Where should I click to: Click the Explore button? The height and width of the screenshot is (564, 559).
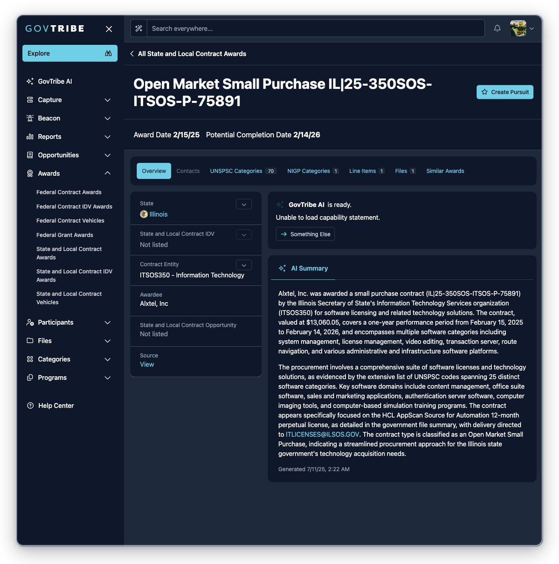[x=70, y=53]
